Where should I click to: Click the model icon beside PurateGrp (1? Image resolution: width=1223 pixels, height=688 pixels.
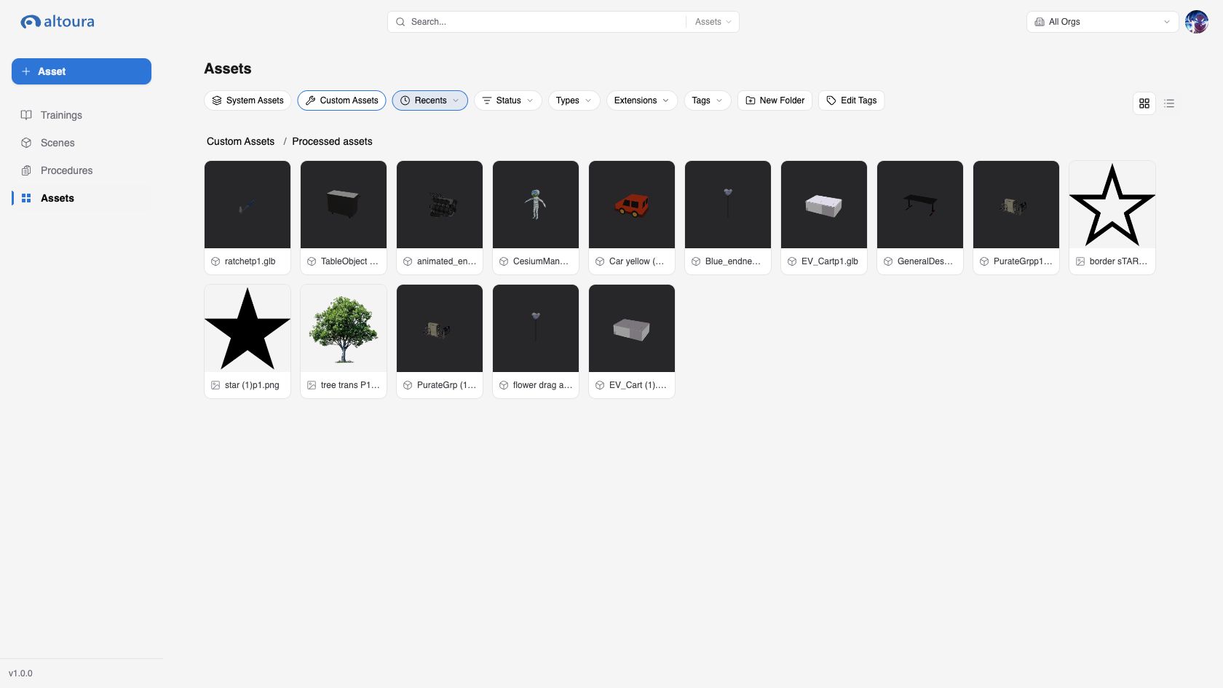pyautogui.click(x=408, y=385)
